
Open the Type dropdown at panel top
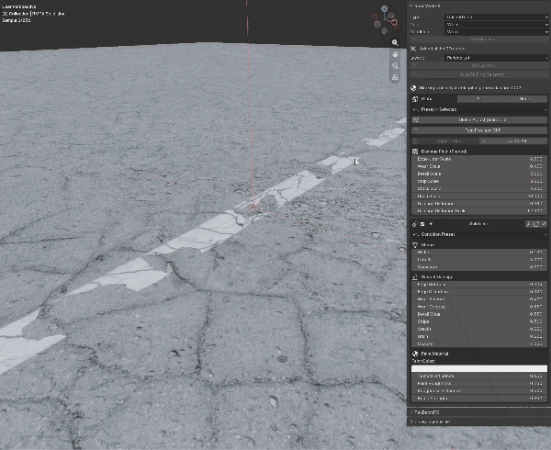point(496,17)
